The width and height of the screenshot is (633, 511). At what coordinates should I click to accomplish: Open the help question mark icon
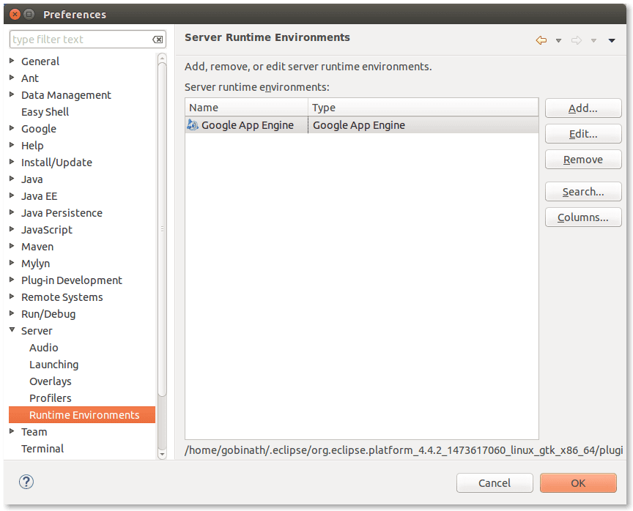coord(26,482)
